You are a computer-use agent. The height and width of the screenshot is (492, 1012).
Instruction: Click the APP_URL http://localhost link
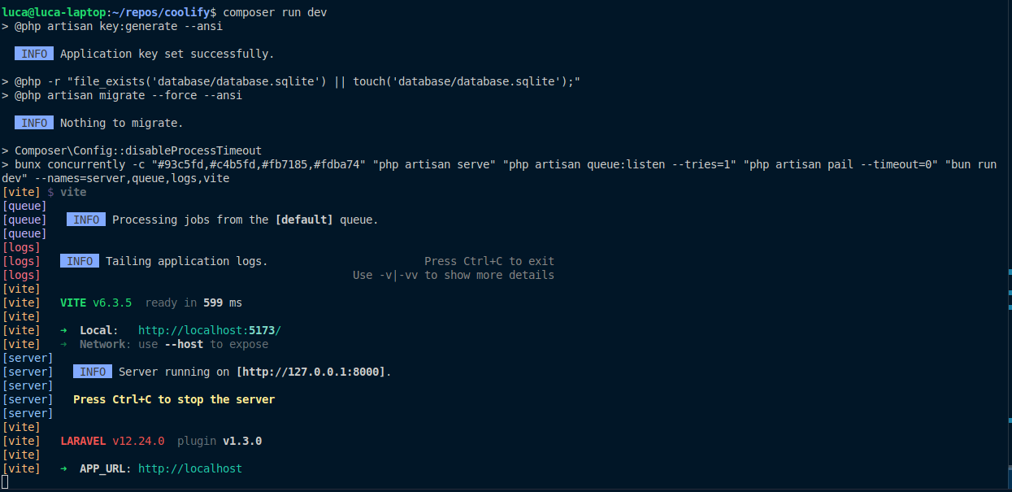(190, 468)
